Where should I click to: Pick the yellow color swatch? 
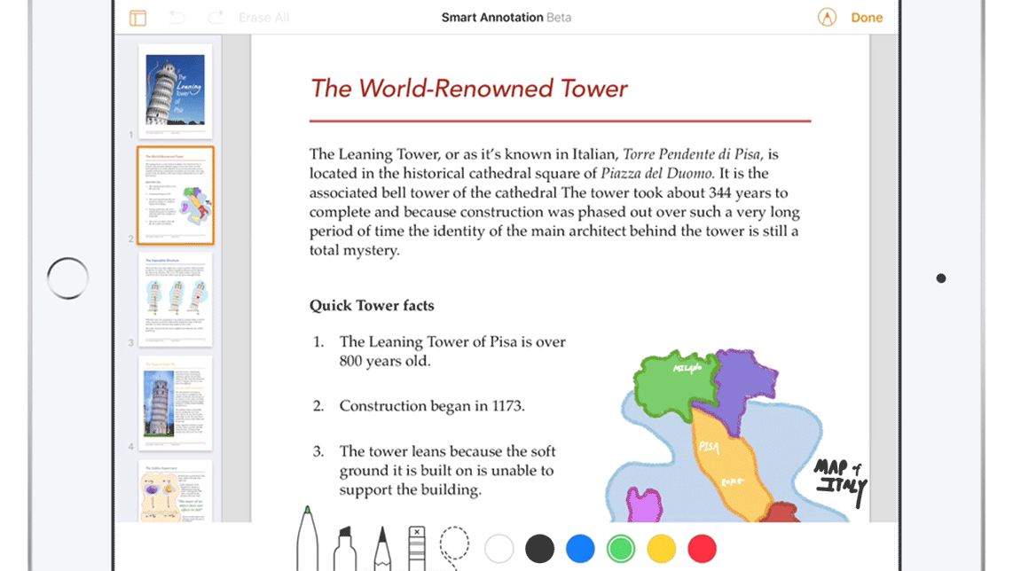[662, 549]
